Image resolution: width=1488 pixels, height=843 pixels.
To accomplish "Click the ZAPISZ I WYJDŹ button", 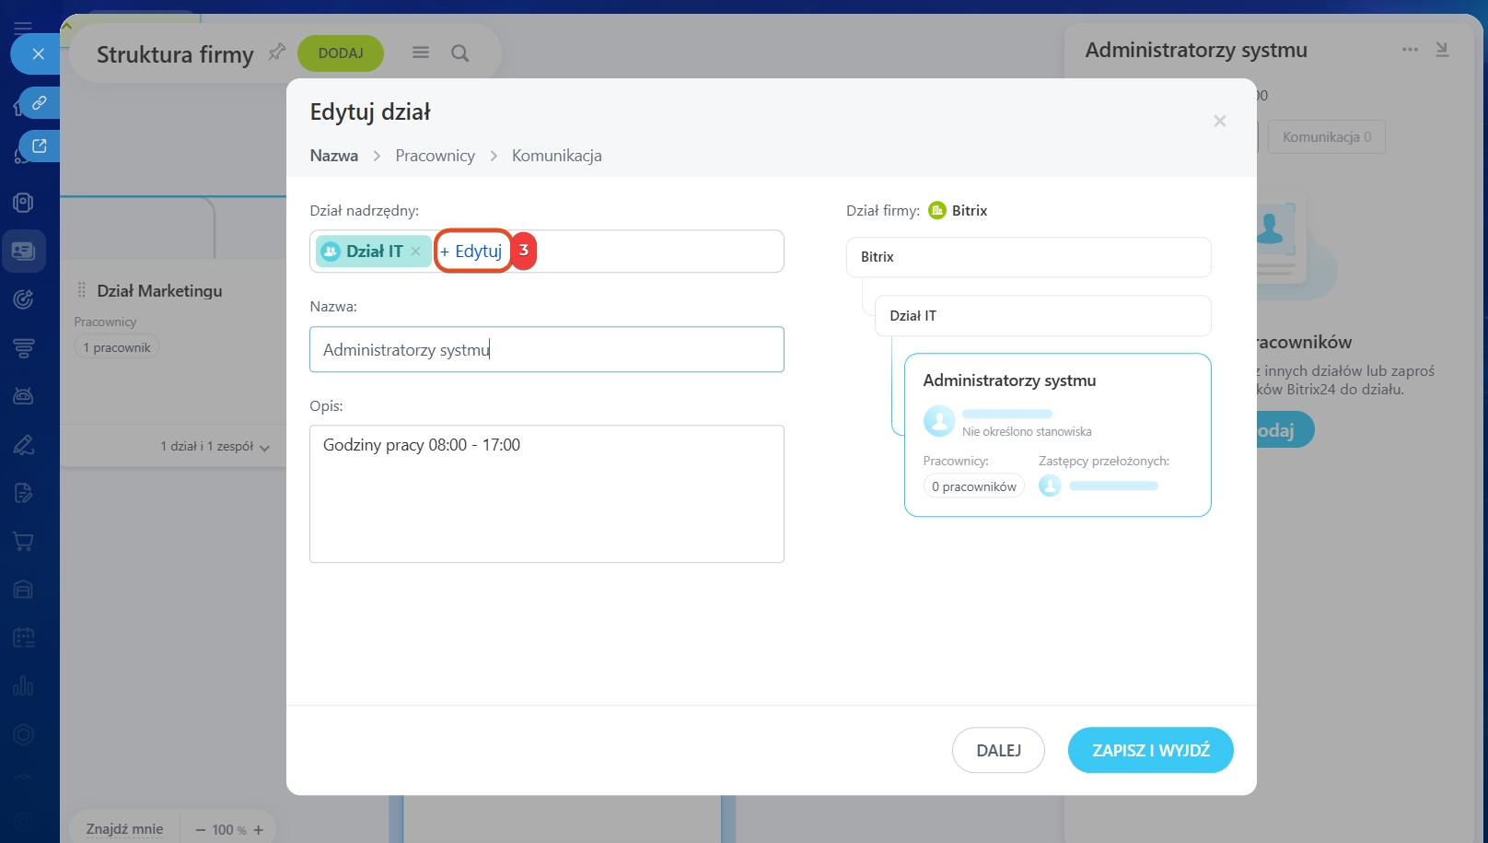I will pyautogui.click(x=1150, y=750).
